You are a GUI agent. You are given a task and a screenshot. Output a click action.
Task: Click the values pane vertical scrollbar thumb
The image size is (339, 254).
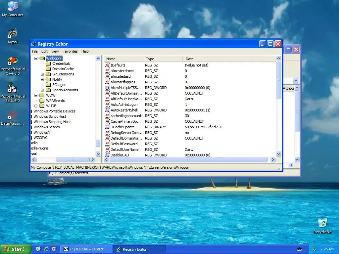(x=278, y=80)
